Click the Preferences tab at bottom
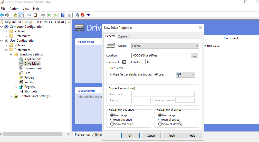This screenshot has width=259, height=142. 83,134
